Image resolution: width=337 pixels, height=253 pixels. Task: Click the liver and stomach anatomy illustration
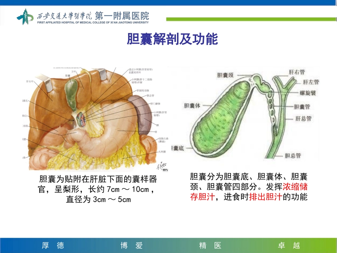point(95,119)
